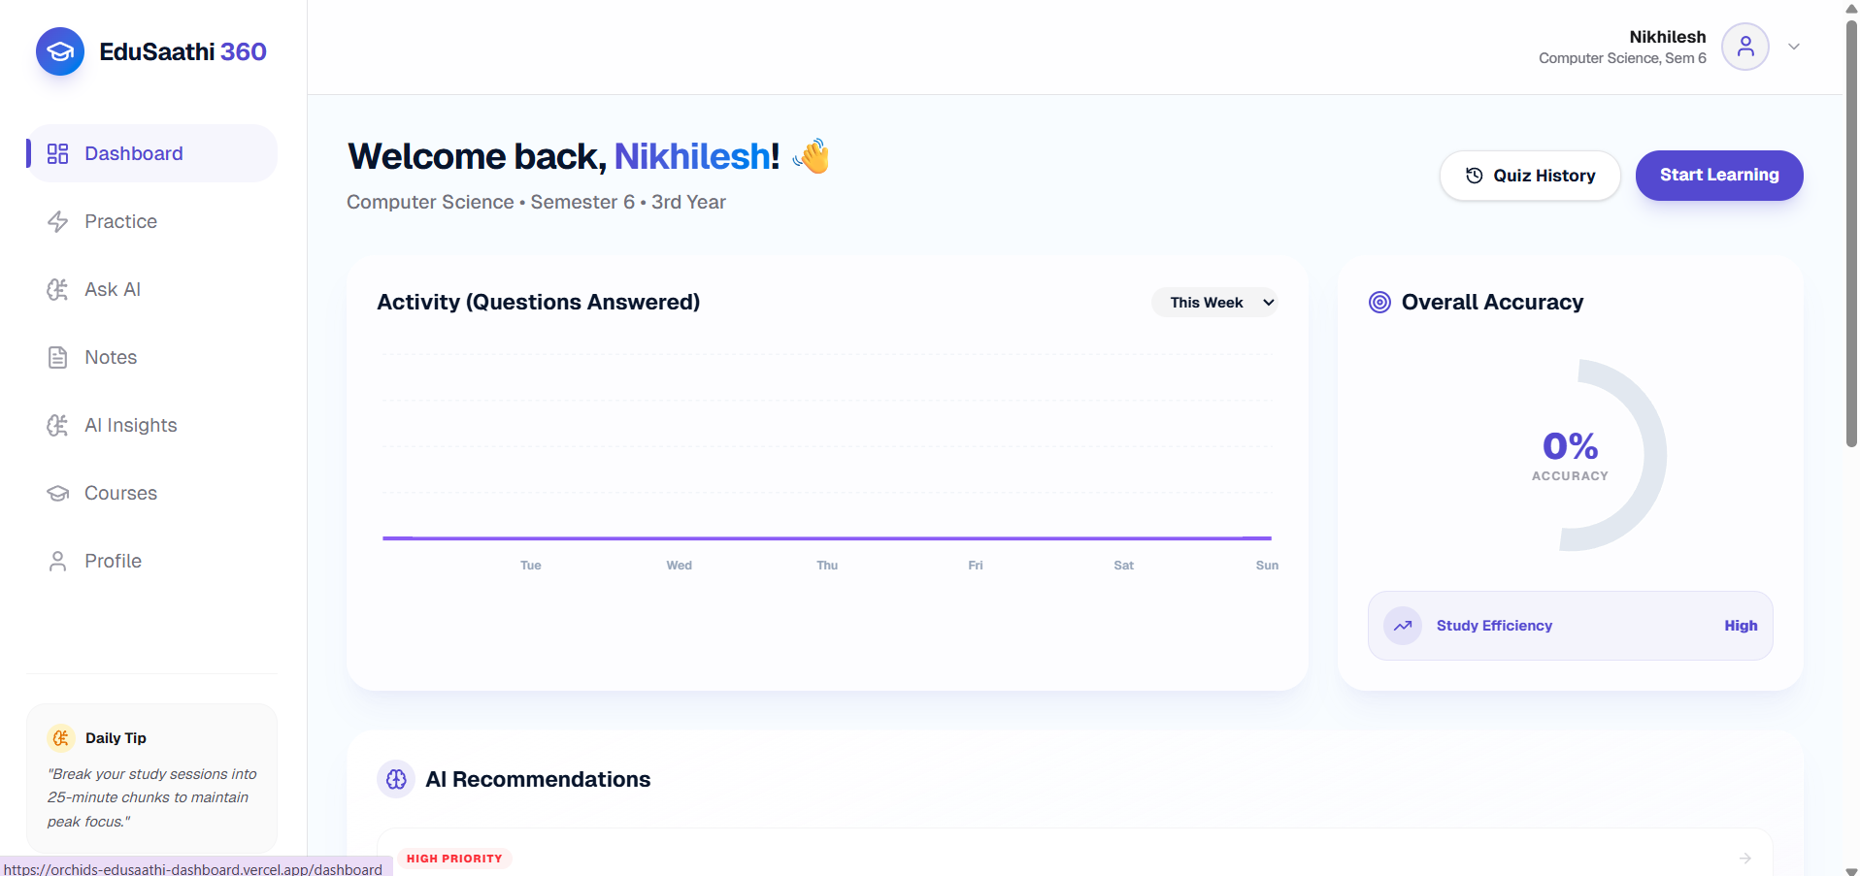
Task: Click the AI Recommendations brain icon
Action: pyautogui.click(x=396, y=779)
